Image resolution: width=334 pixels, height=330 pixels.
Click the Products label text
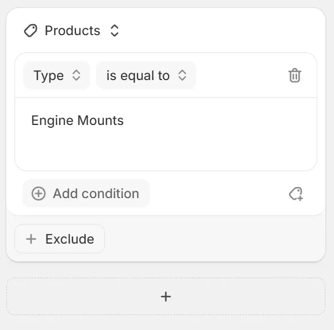point(73,31)
